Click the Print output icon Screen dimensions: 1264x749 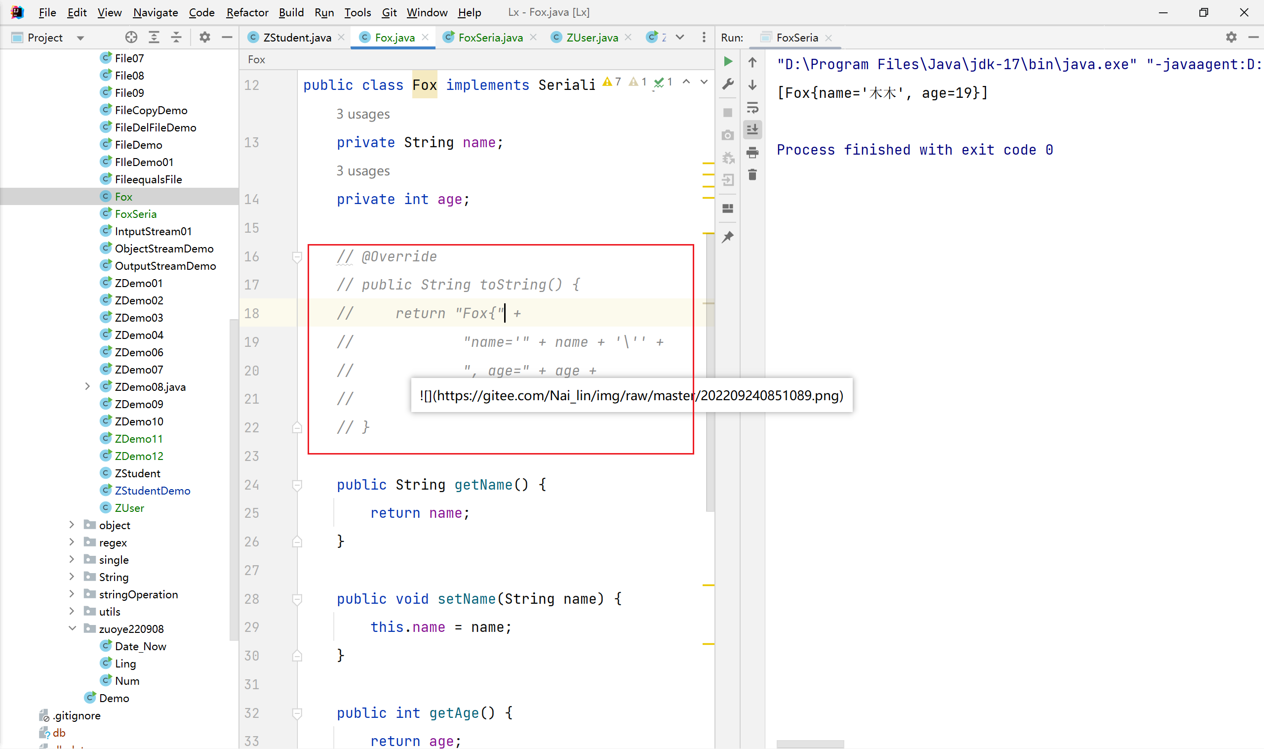[x=752, y=152]
